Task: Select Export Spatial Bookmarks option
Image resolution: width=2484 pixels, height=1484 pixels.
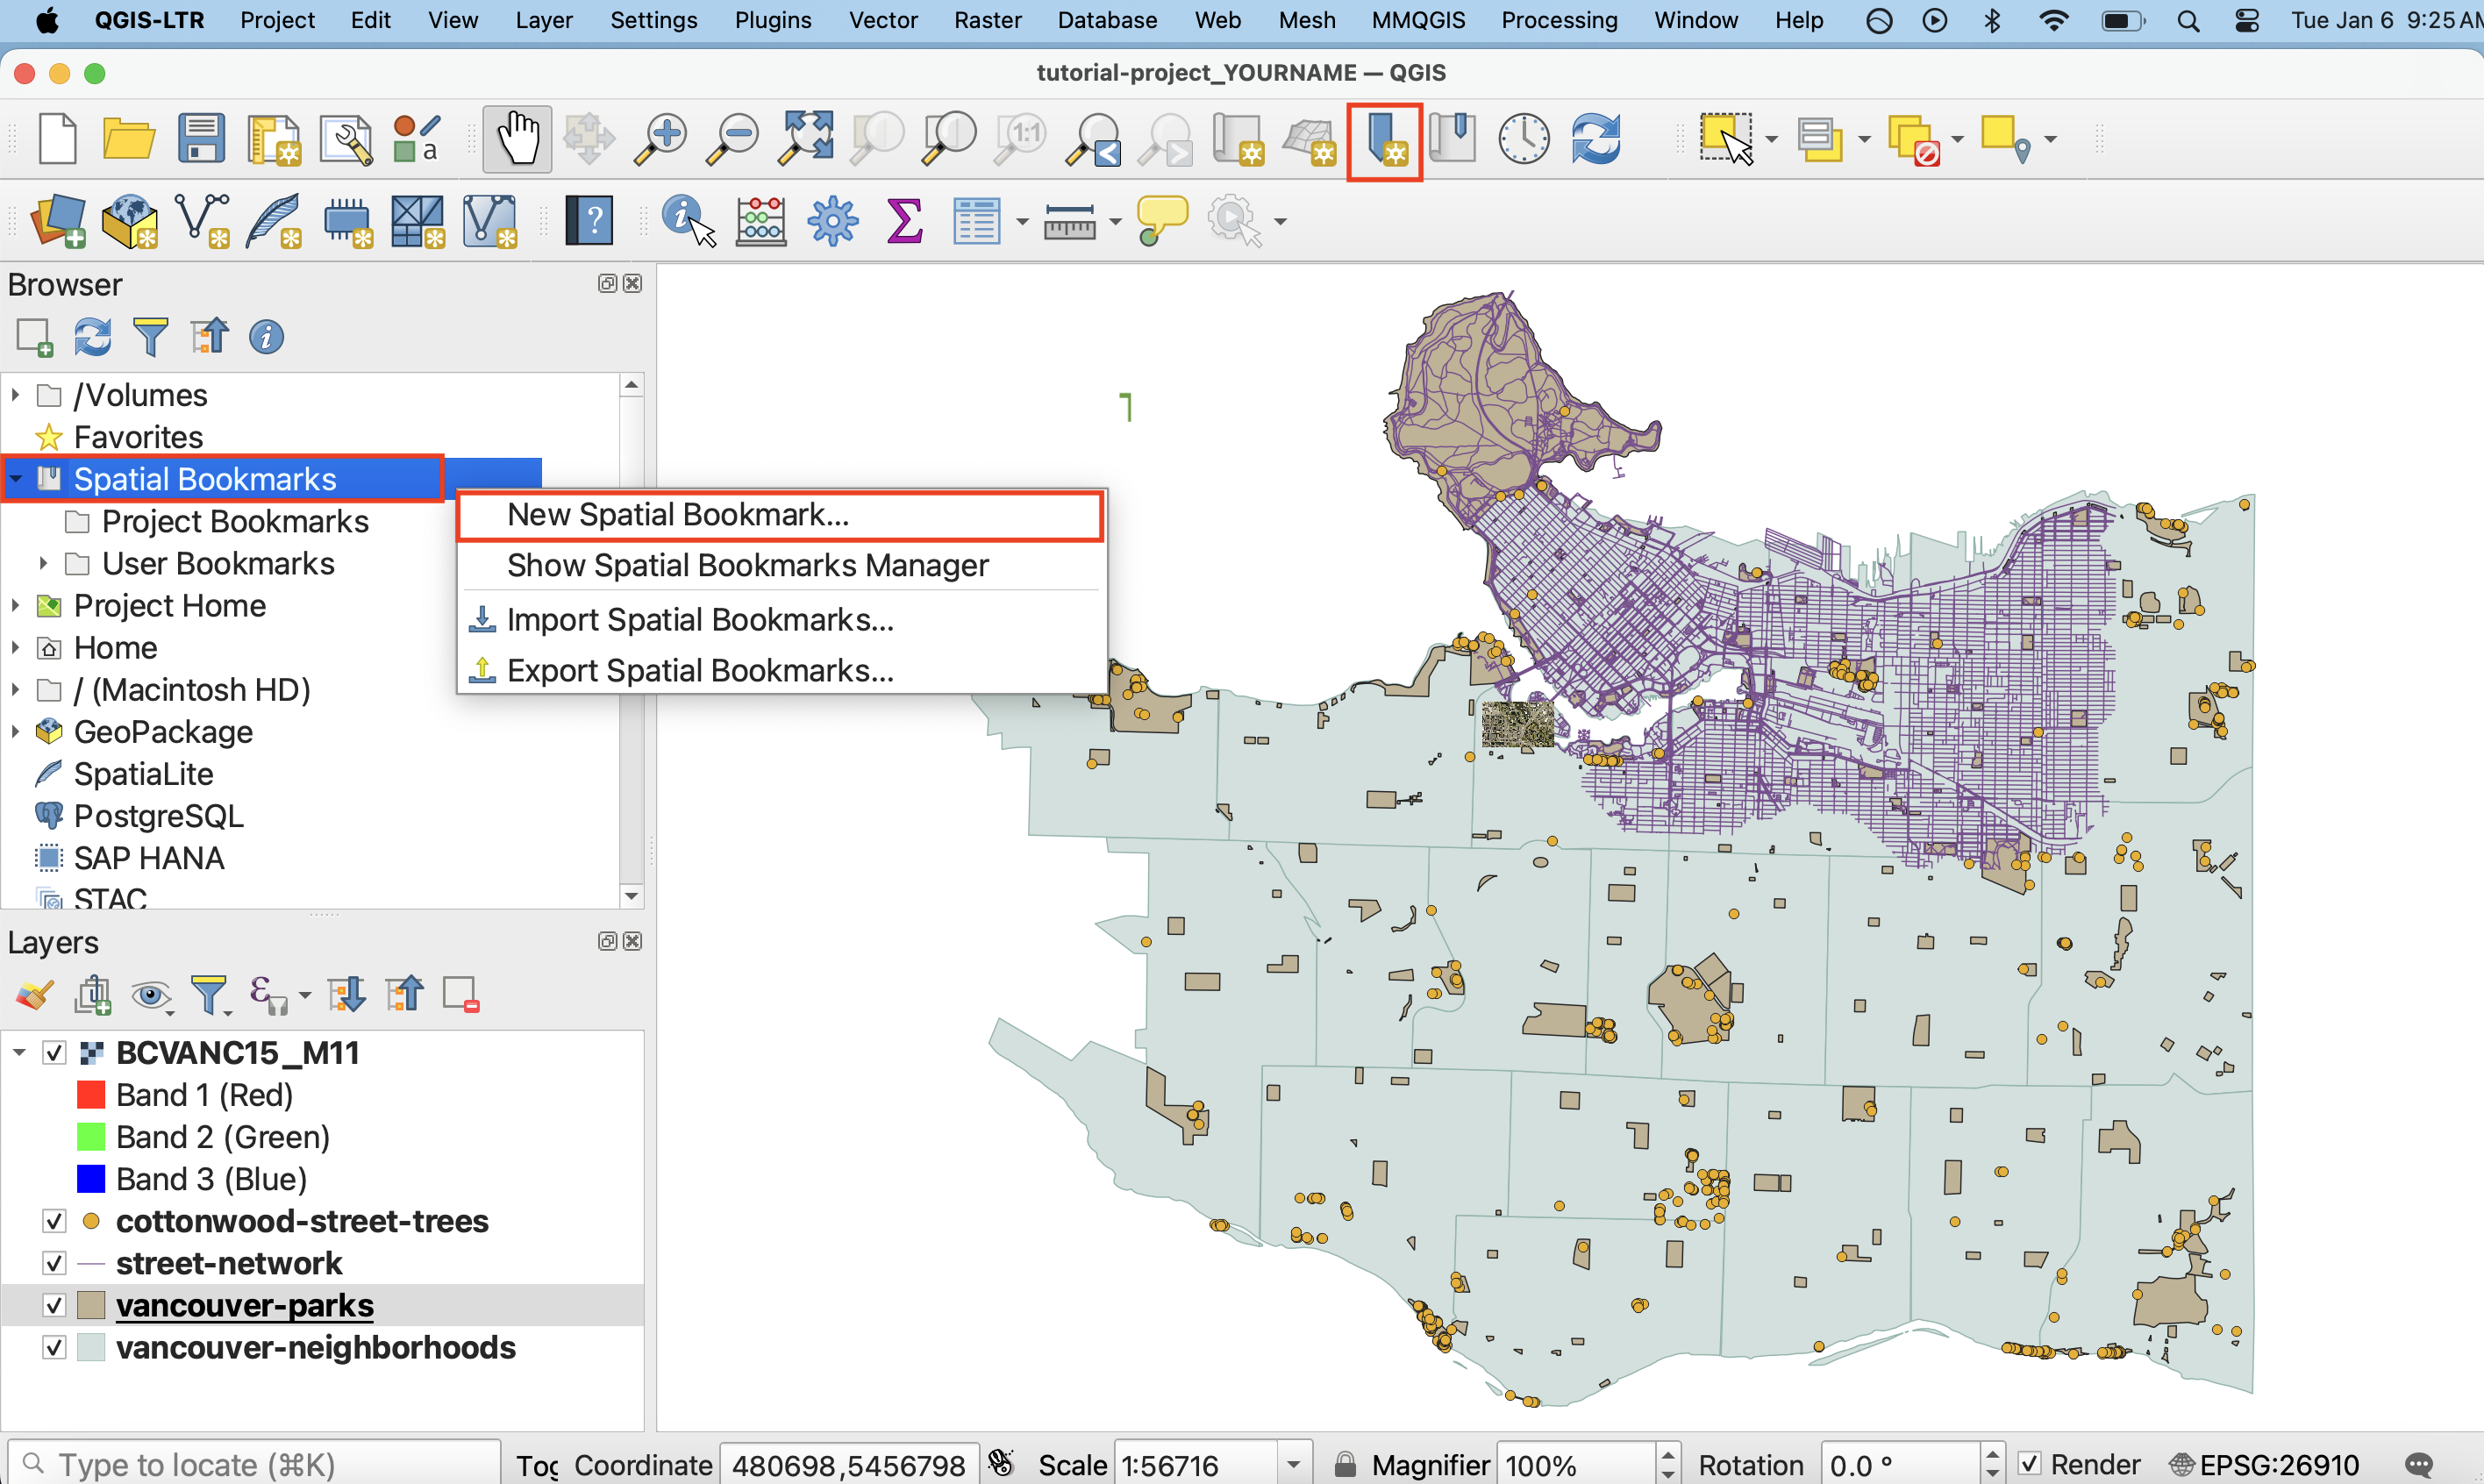Action: pyautogui.click(x=699, y=670)
